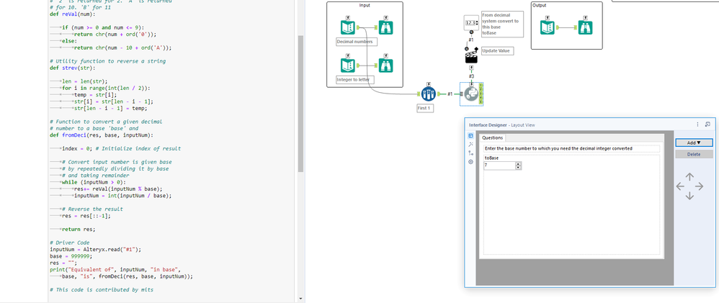719x303 pixels.
Task: Click the 'def strev(str):' code line
Action: pos(73,68)
